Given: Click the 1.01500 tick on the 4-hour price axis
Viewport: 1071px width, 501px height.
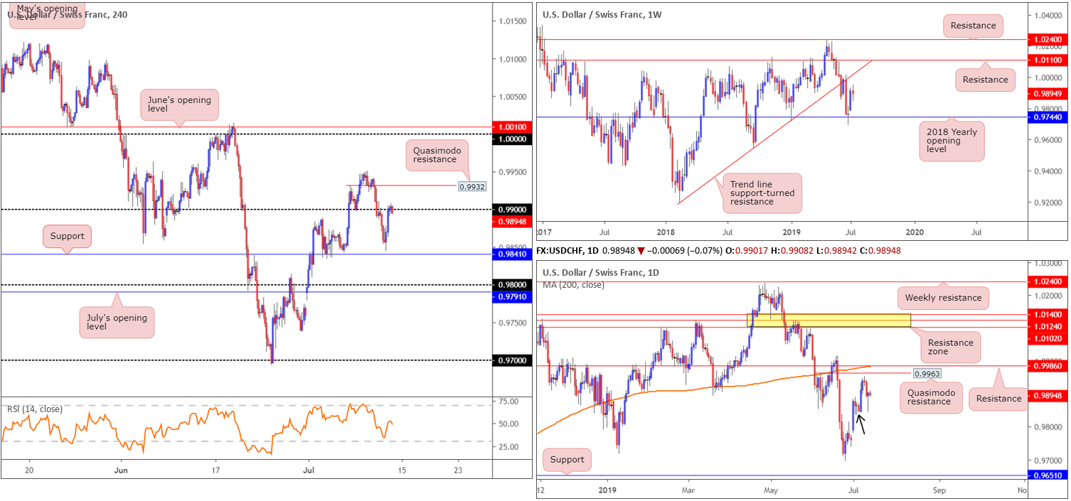Looking at the screenshot, I should click(x=512, y=21).
